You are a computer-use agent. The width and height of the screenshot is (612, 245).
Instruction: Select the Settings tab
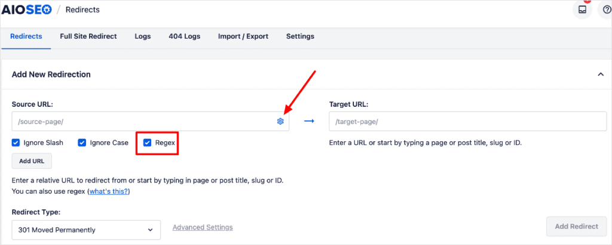[300, 36]
